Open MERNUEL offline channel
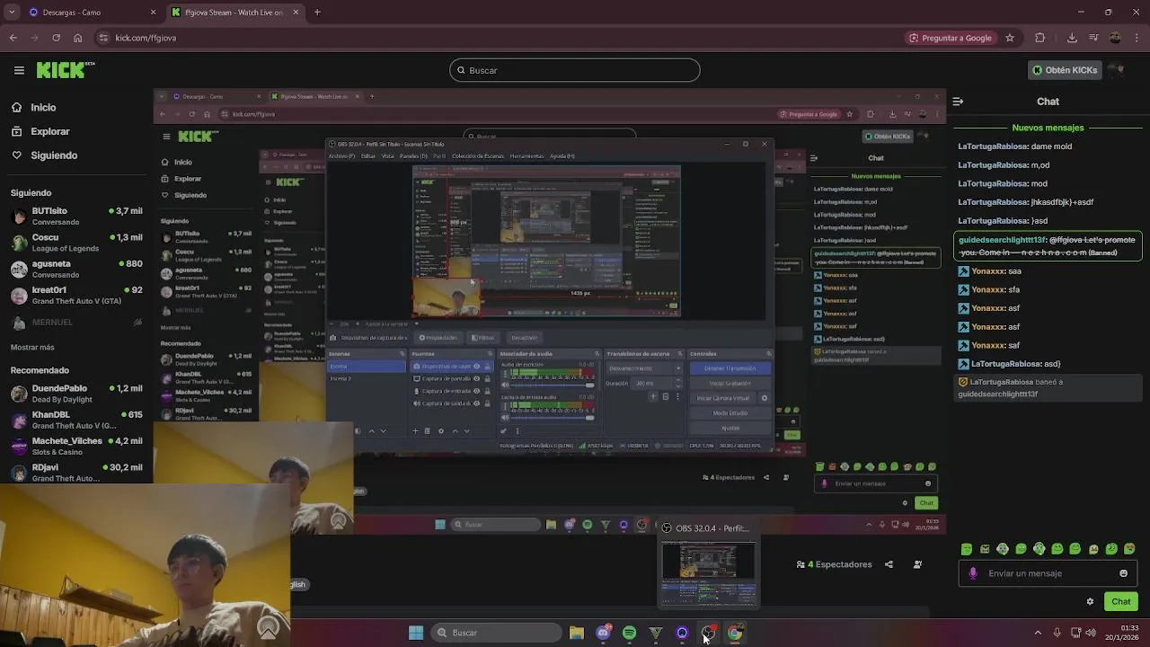The width and height of the screenshot is (1150, 647). [x=76, y=322]
